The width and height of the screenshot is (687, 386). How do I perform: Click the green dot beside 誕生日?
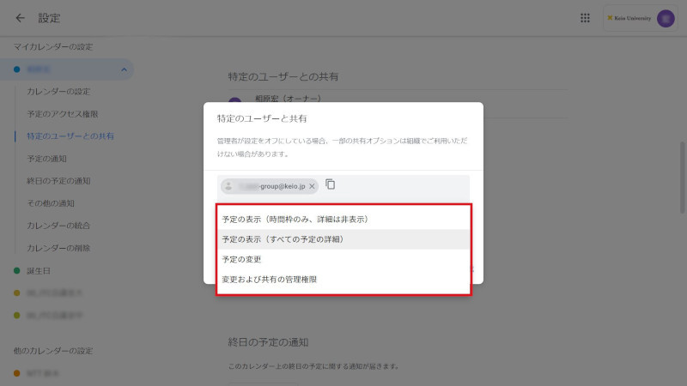[17, 271]
